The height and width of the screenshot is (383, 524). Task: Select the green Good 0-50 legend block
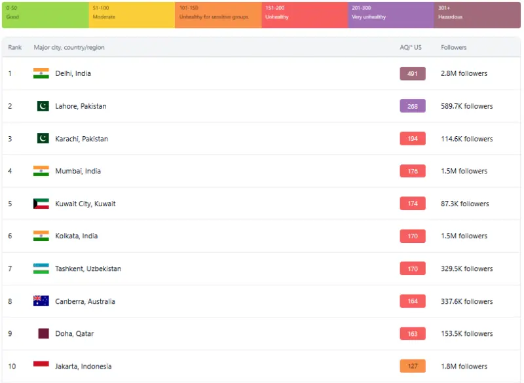[45, 14]
